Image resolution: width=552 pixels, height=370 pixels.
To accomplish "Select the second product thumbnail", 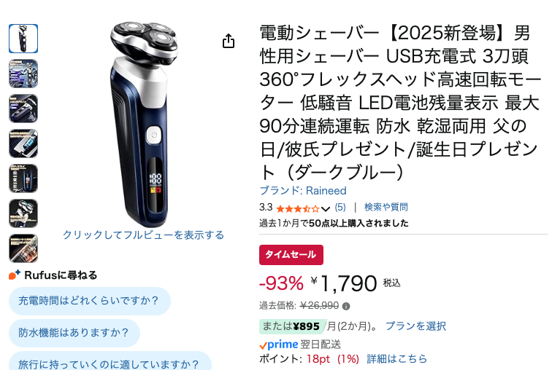I will pos(23,74).
